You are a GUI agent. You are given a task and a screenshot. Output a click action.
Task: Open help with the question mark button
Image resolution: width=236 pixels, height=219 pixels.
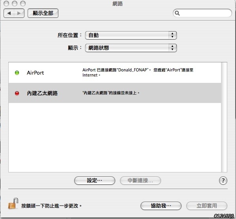coord(223,180)
